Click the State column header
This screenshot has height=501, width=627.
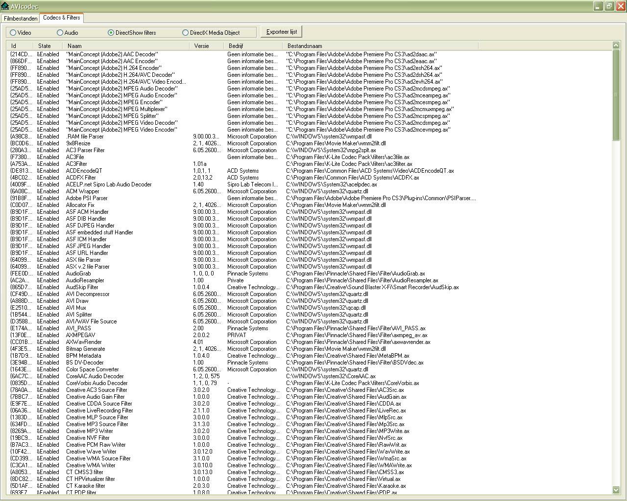tap(50, 46)
